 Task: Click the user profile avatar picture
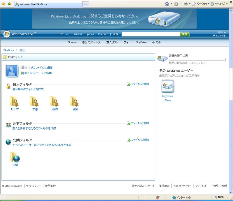click(12, 70)
